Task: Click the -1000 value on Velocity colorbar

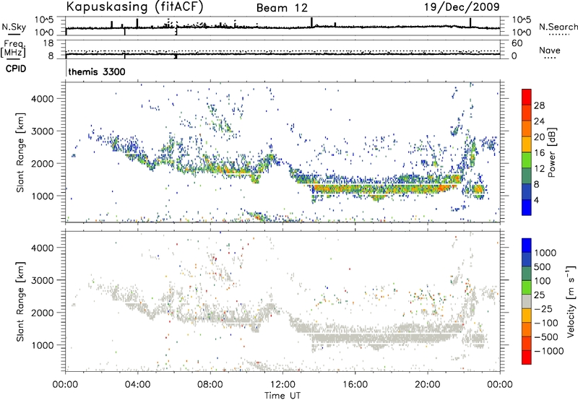Action: coord(549,351)
